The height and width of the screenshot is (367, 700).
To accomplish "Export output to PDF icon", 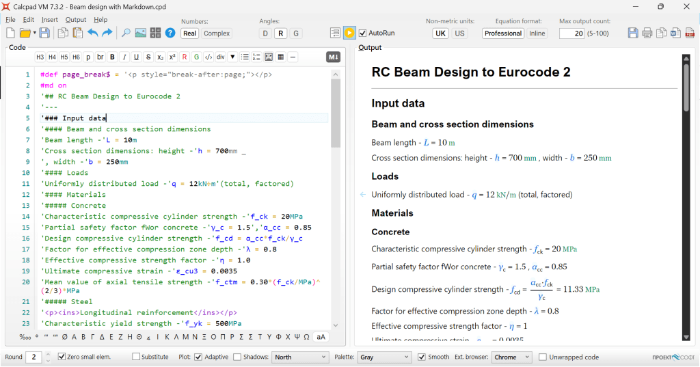I will point(690,33).
